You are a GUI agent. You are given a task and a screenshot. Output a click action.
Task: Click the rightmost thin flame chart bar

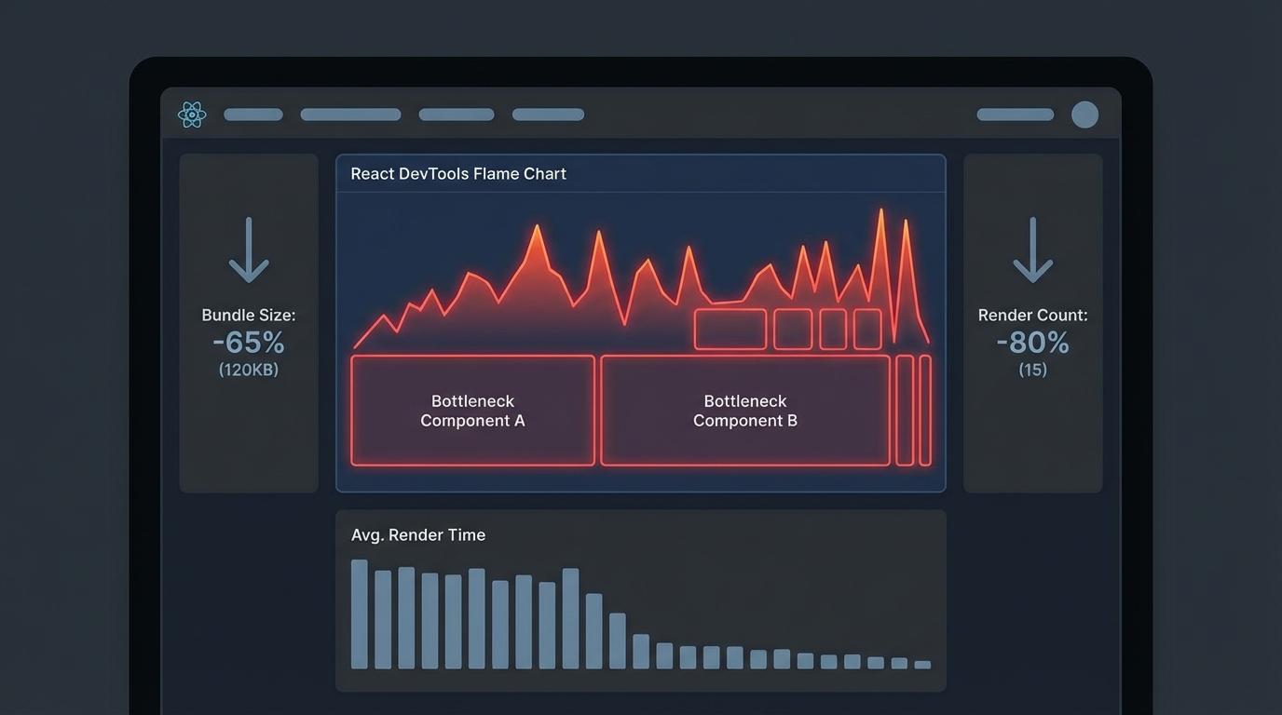click(925, 411)
